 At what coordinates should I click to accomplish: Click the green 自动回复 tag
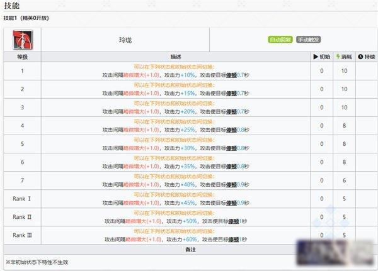pos(280,40)
